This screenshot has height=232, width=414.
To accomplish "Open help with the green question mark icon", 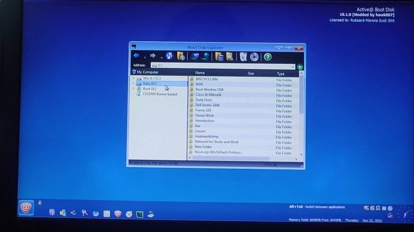I will pos(267,57).
